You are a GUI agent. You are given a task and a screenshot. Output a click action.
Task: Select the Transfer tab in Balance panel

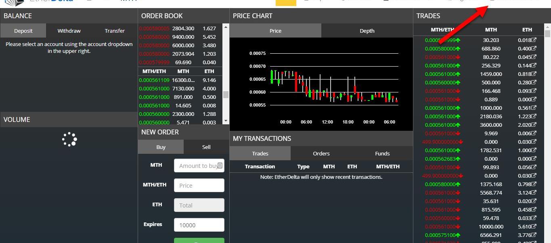click(115, 31)
